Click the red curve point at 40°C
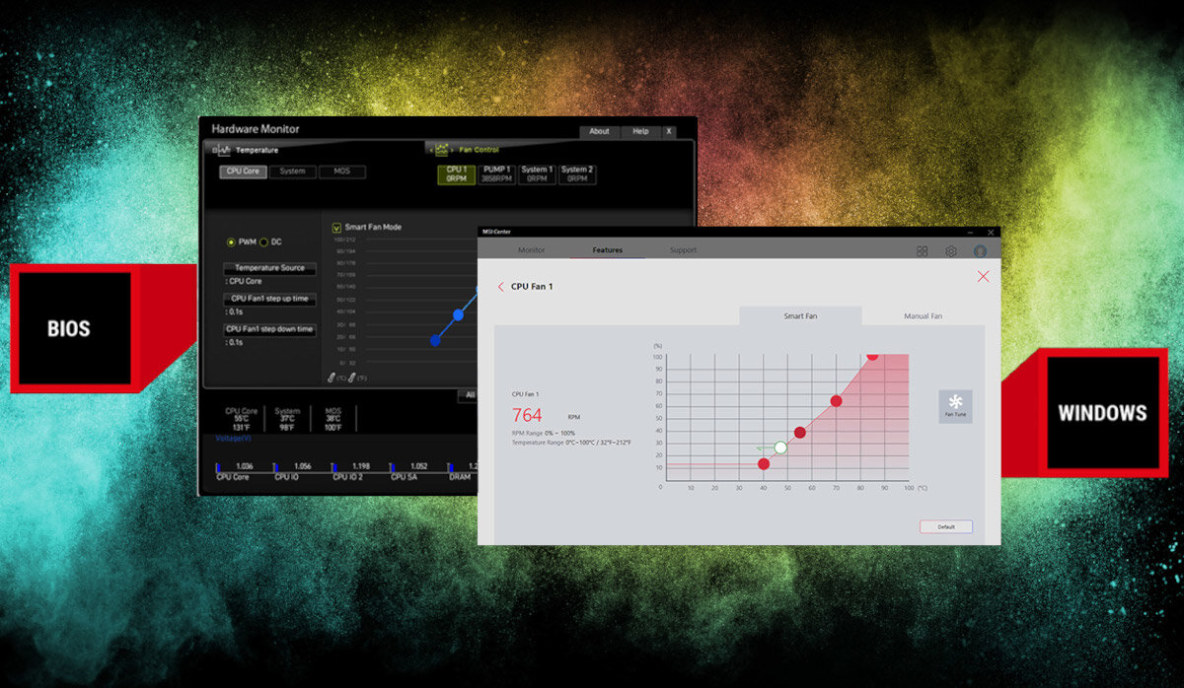The height and width of the screenshot is (688, 1184). (764, 463)
